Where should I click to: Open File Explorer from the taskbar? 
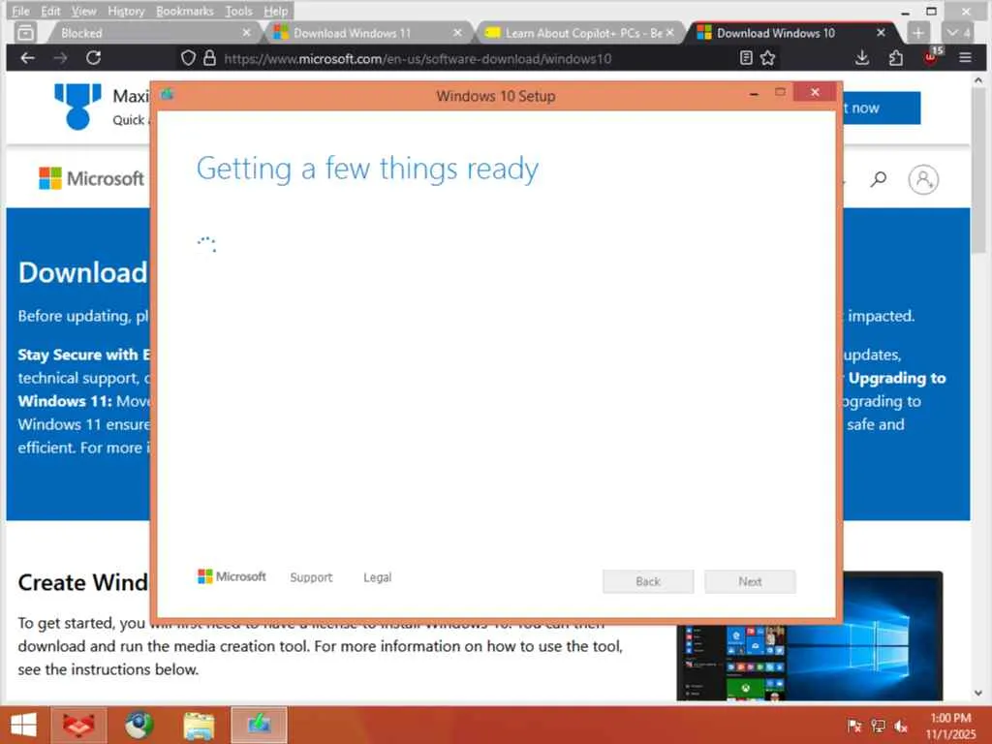click(x=199, y=725)
